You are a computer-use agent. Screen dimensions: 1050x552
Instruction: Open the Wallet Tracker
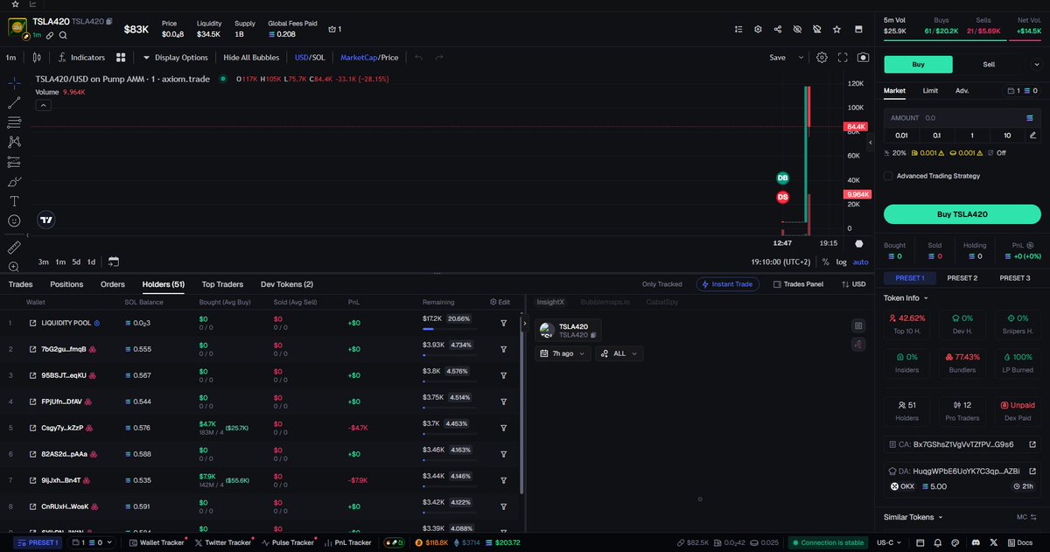click(x=157, y=542)
